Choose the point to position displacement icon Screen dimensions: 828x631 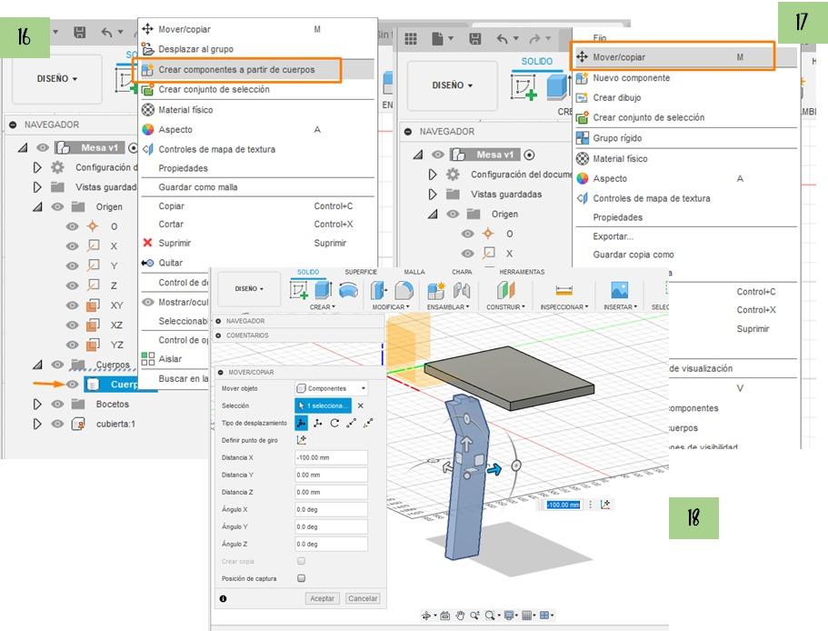pyautogui.click(x=369, y=423)
